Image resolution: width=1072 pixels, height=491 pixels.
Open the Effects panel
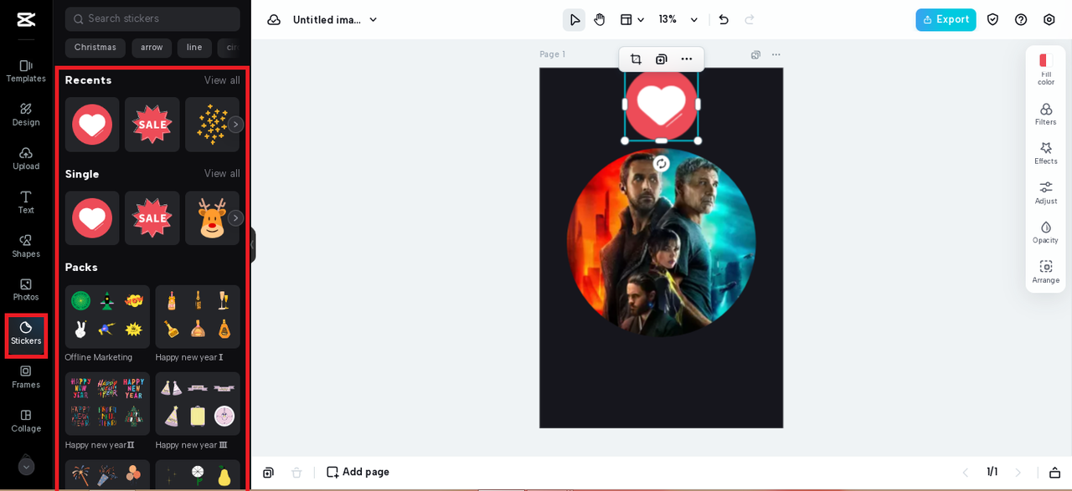click(1045, 154)
